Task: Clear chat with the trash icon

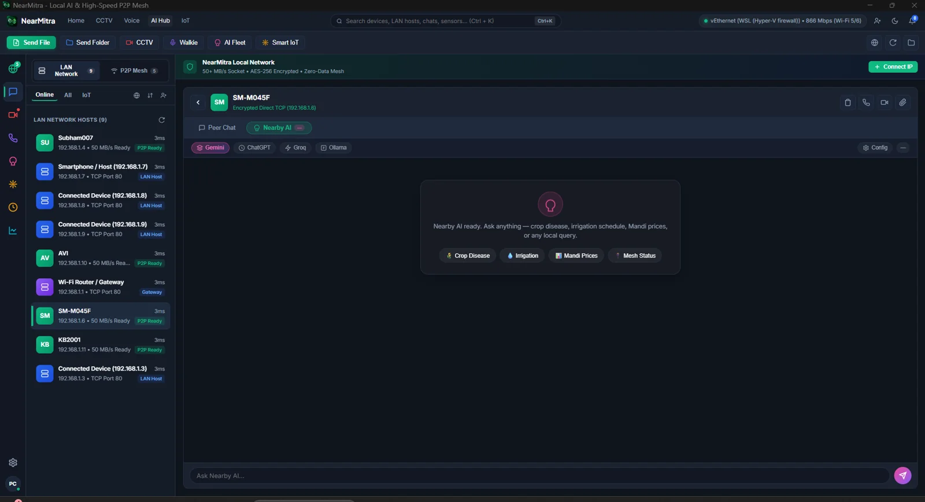Action: (848, 103)
